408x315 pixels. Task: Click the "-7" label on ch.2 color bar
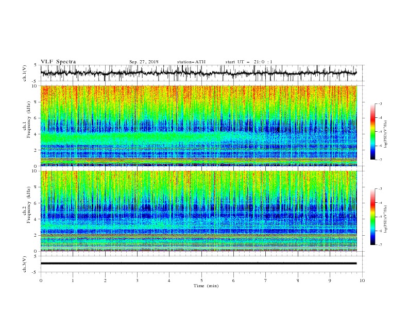tap(380, 244)
